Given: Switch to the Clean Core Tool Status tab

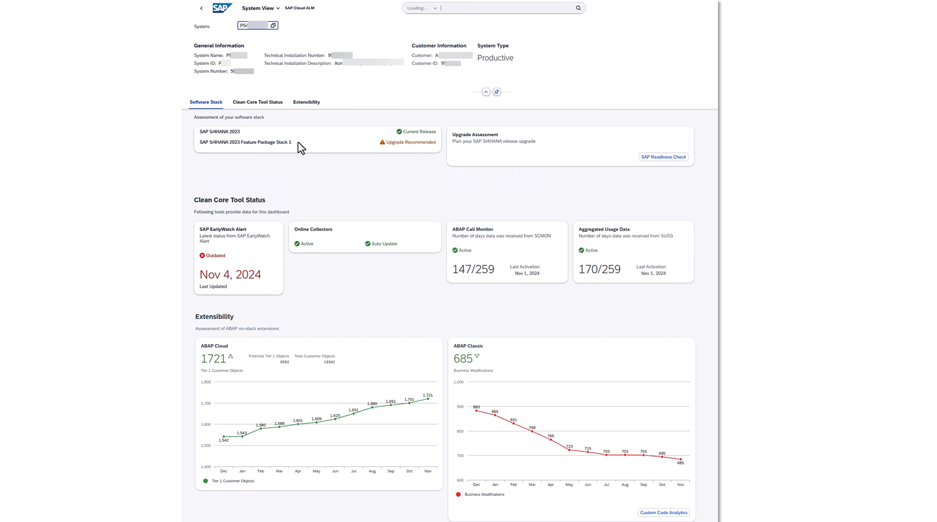Looking at the screenshot, I should pyautogui.click(x=258, y=102).
